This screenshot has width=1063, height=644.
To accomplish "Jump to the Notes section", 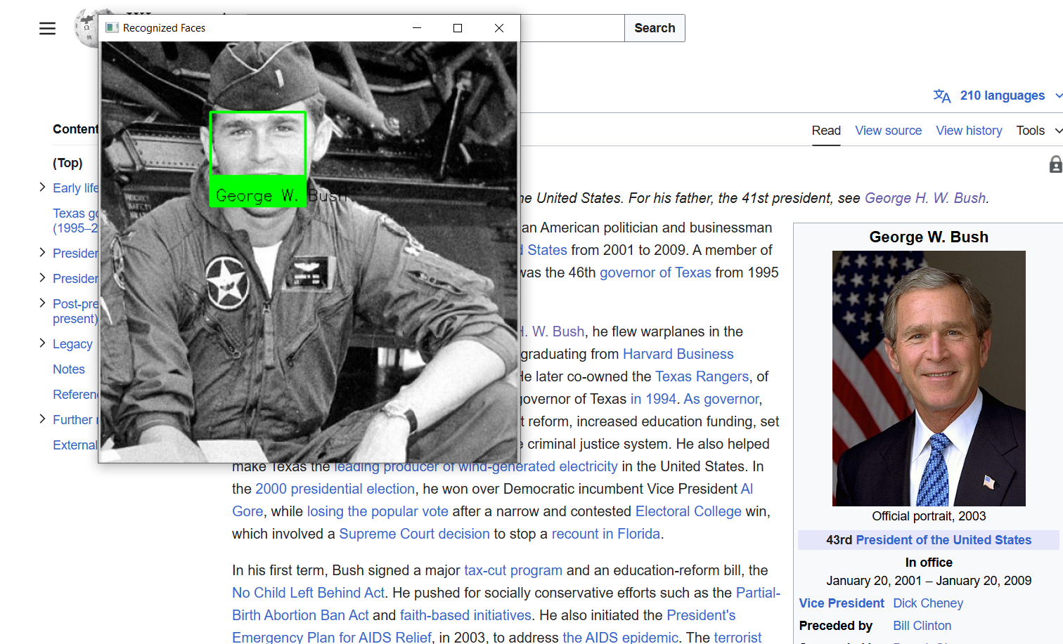I will (69, 369).
